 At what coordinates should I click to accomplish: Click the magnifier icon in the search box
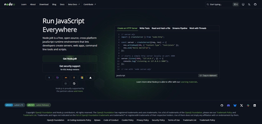pos(208,4)
